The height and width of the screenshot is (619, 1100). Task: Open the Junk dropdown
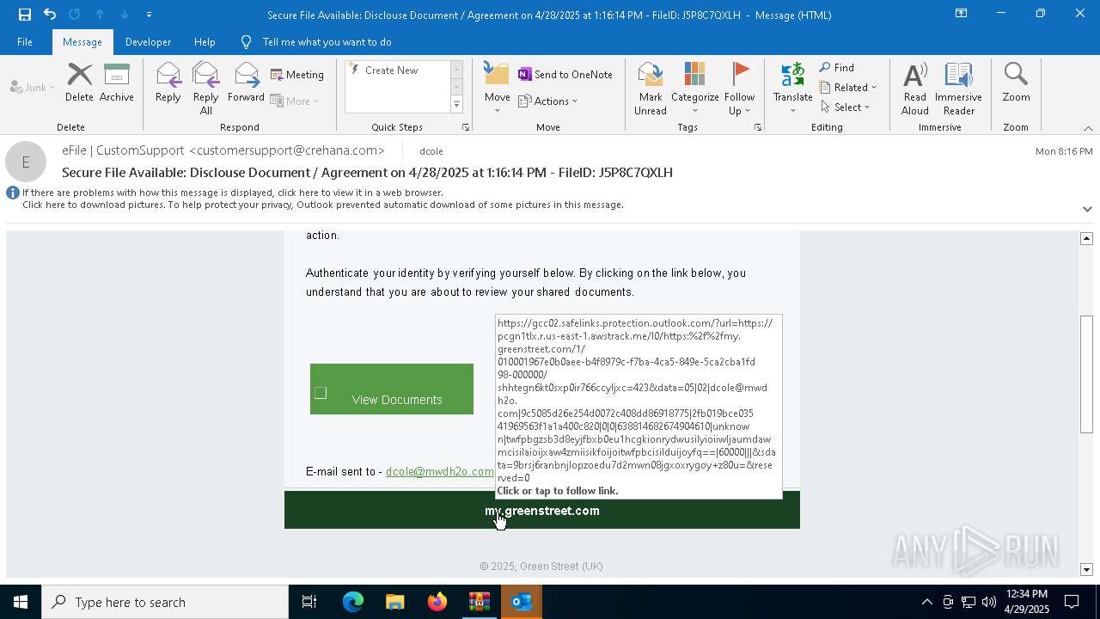[x=33, y=87]
